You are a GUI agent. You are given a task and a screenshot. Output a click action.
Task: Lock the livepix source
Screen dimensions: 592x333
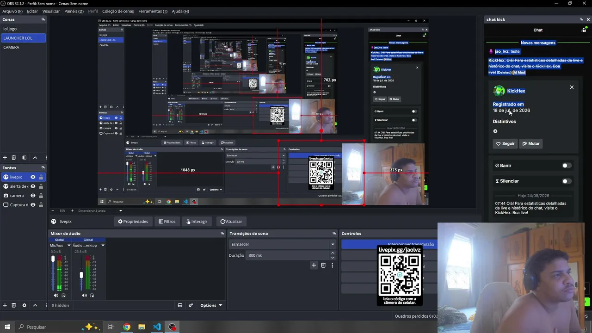41,177
